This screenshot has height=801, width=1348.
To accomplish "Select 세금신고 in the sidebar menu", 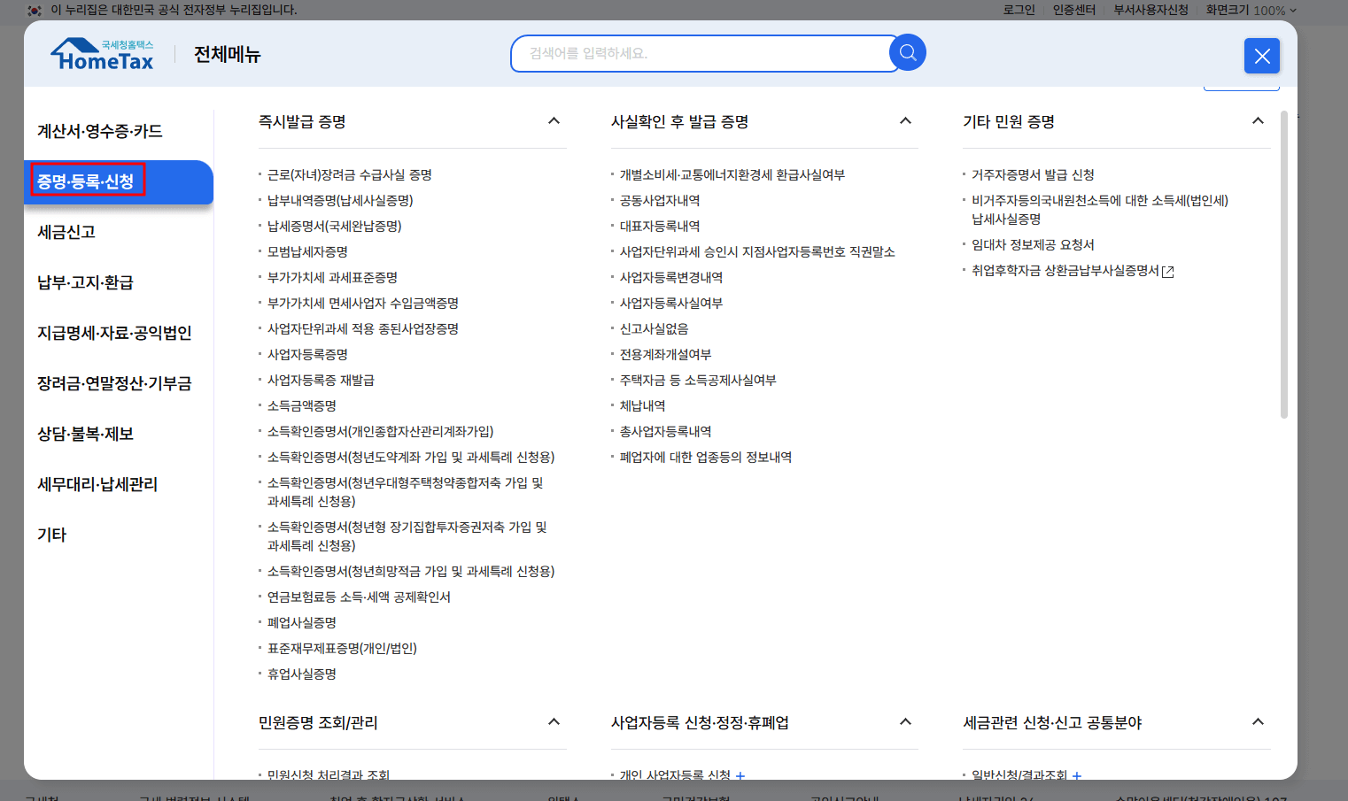I will point(68,232).
